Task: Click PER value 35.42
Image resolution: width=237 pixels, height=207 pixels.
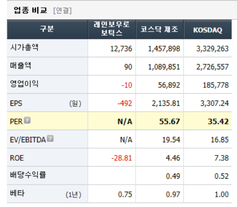Action: pyautogui.click(x=218, y=121)
